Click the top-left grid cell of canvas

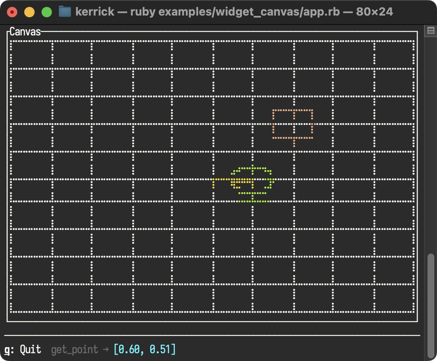(x=32, y=55)
